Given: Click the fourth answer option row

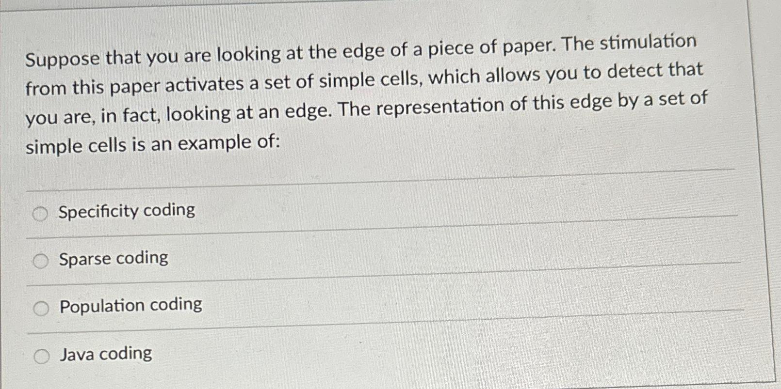Looking at the screenshot, I should (340, 354).
